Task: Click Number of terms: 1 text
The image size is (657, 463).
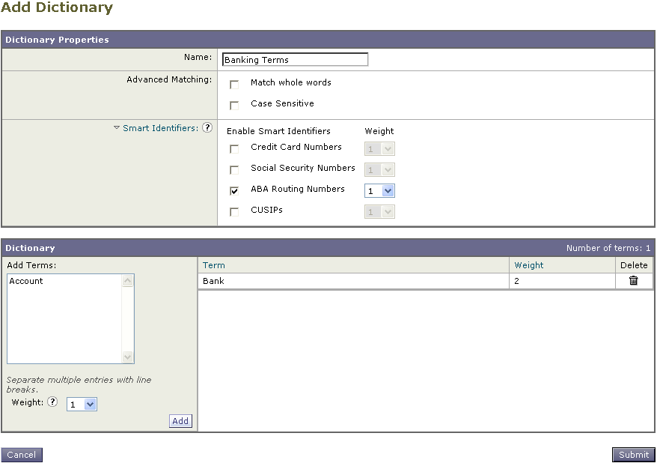Action: (x=608, y=248)
